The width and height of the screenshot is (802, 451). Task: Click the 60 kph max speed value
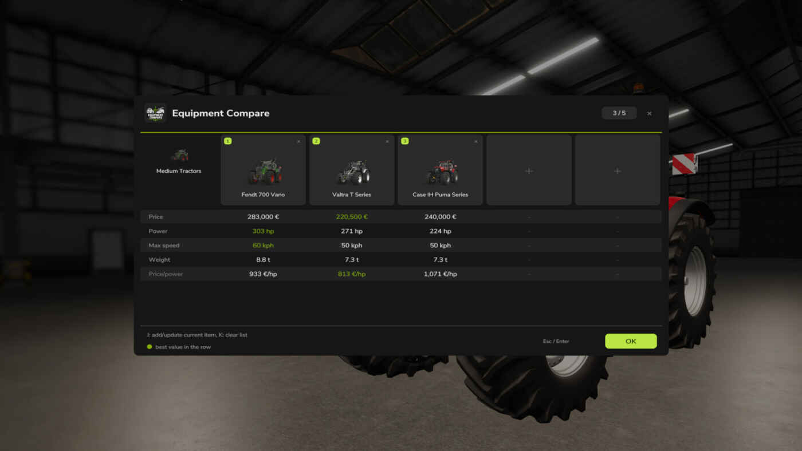click(263, 246)
